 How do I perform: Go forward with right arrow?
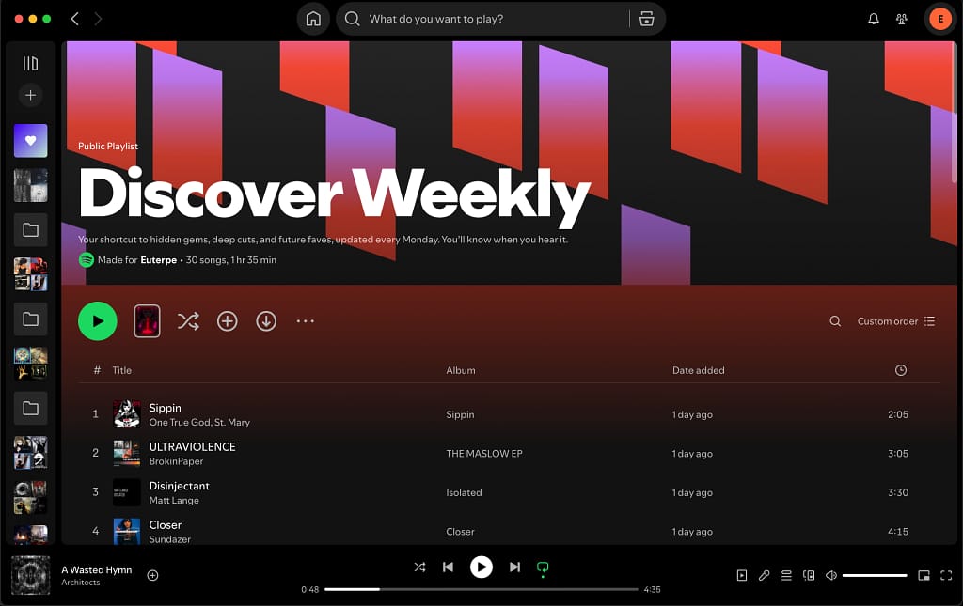(x=98, y=19)
